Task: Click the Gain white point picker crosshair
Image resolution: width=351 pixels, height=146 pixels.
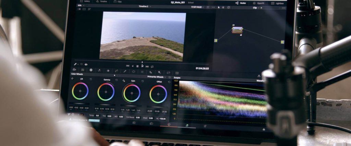Action: pyautogui.click(x=123, y=80)
